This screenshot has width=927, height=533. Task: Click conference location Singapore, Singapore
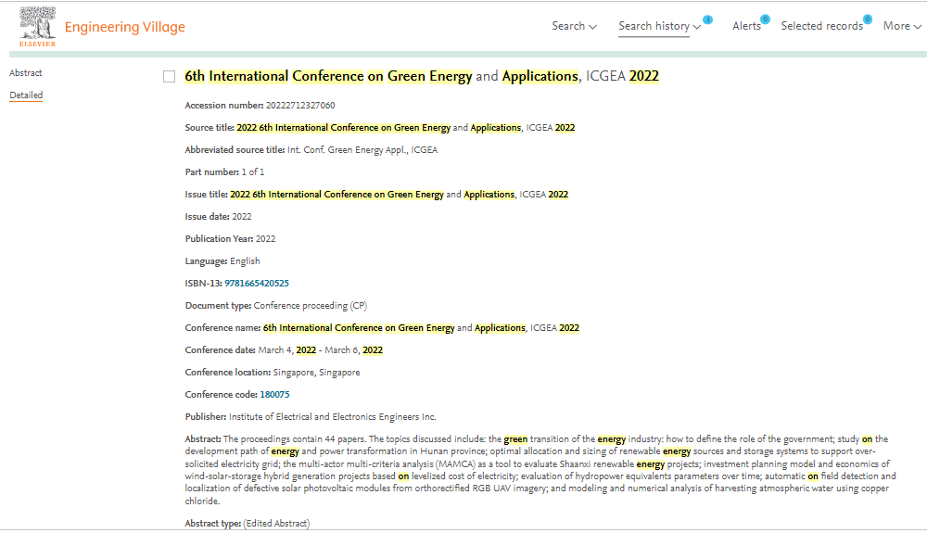(316, 373)
